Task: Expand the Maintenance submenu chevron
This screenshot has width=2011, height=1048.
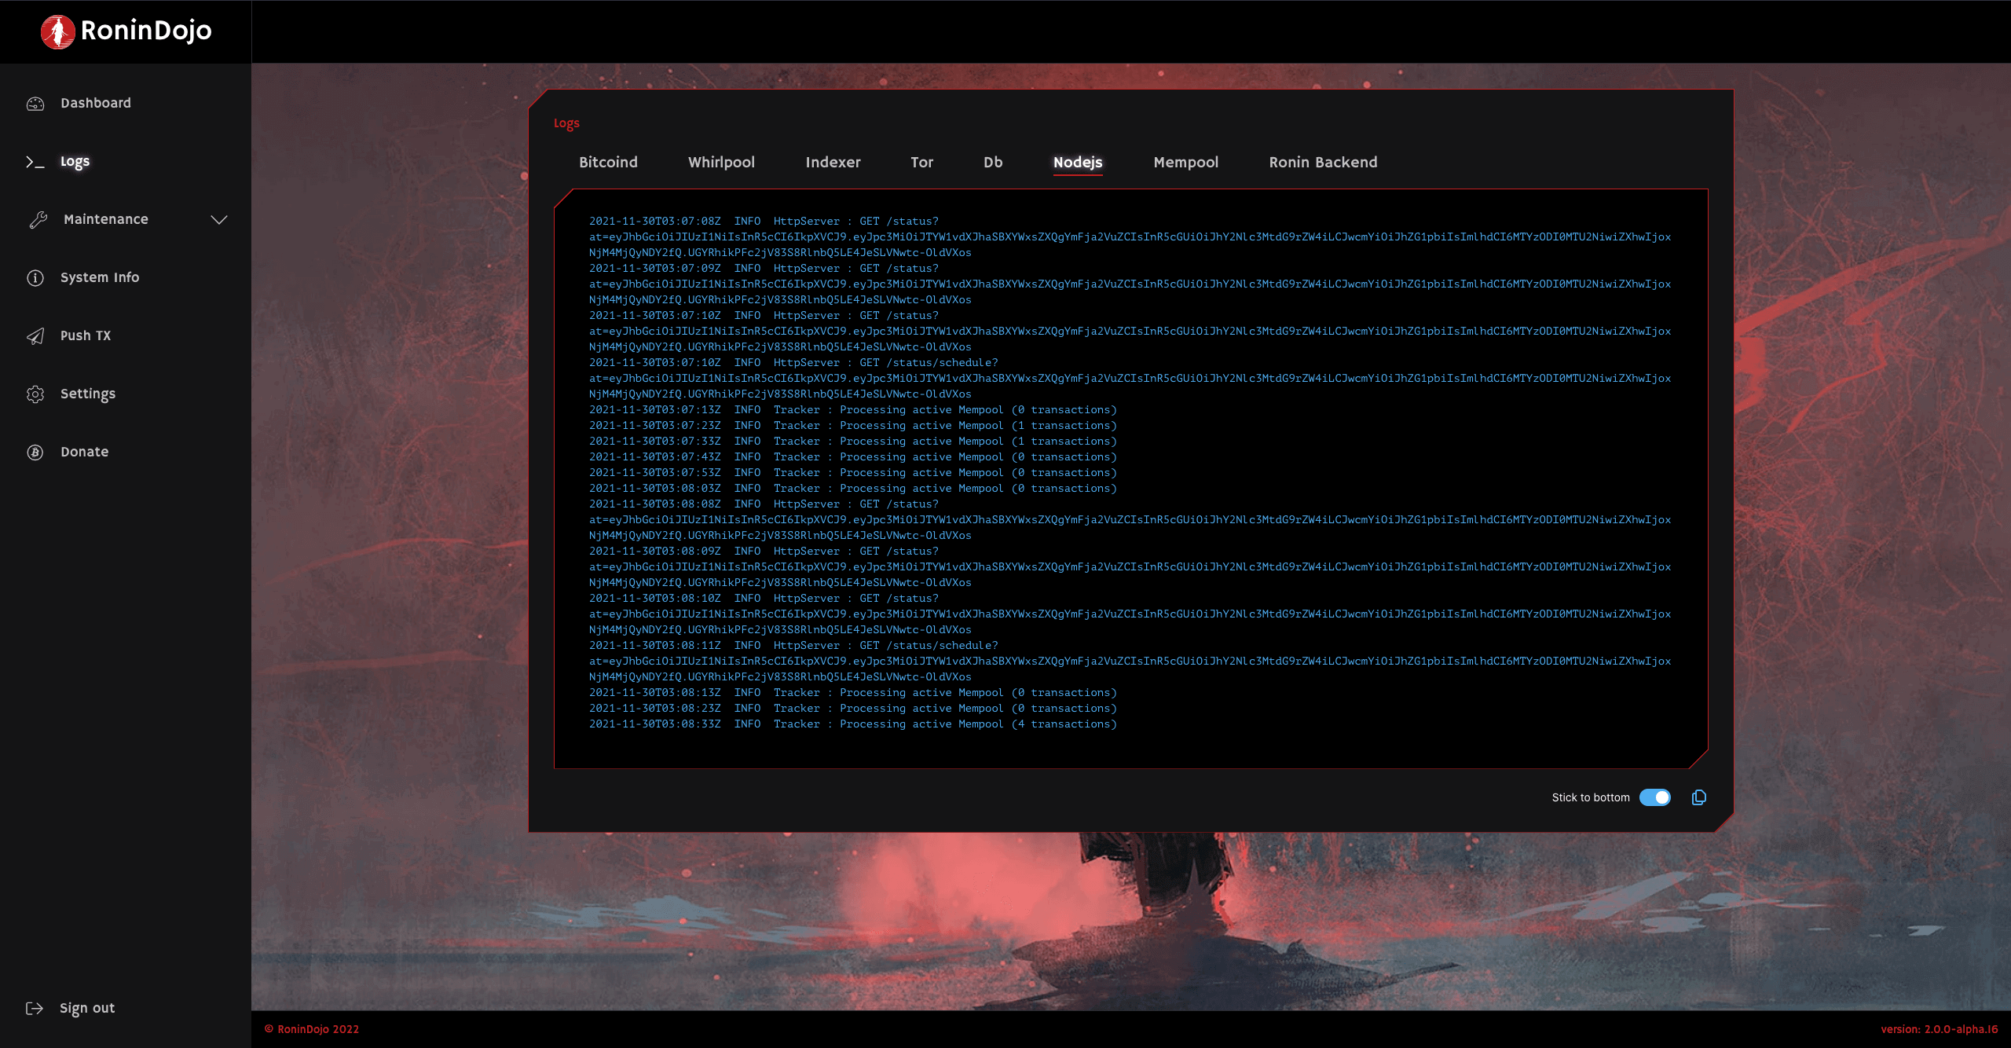Action: click(219, 220)
